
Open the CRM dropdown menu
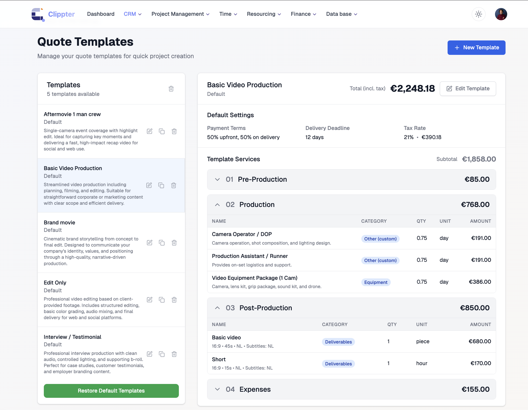tap(133, 14)
